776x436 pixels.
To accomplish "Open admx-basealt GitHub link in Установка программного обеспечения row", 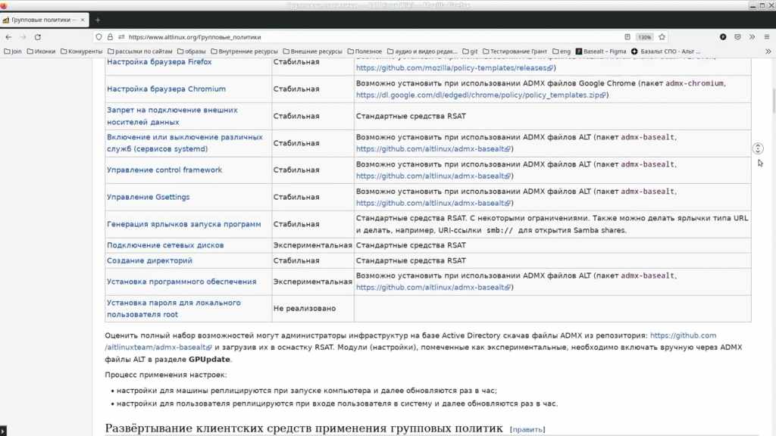I will click(433, 287).
